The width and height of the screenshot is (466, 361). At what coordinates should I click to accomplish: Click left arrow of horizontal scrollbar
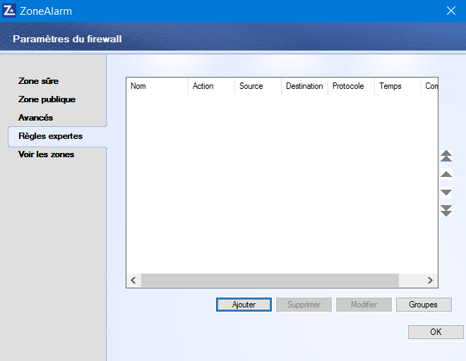pos(133,280)
